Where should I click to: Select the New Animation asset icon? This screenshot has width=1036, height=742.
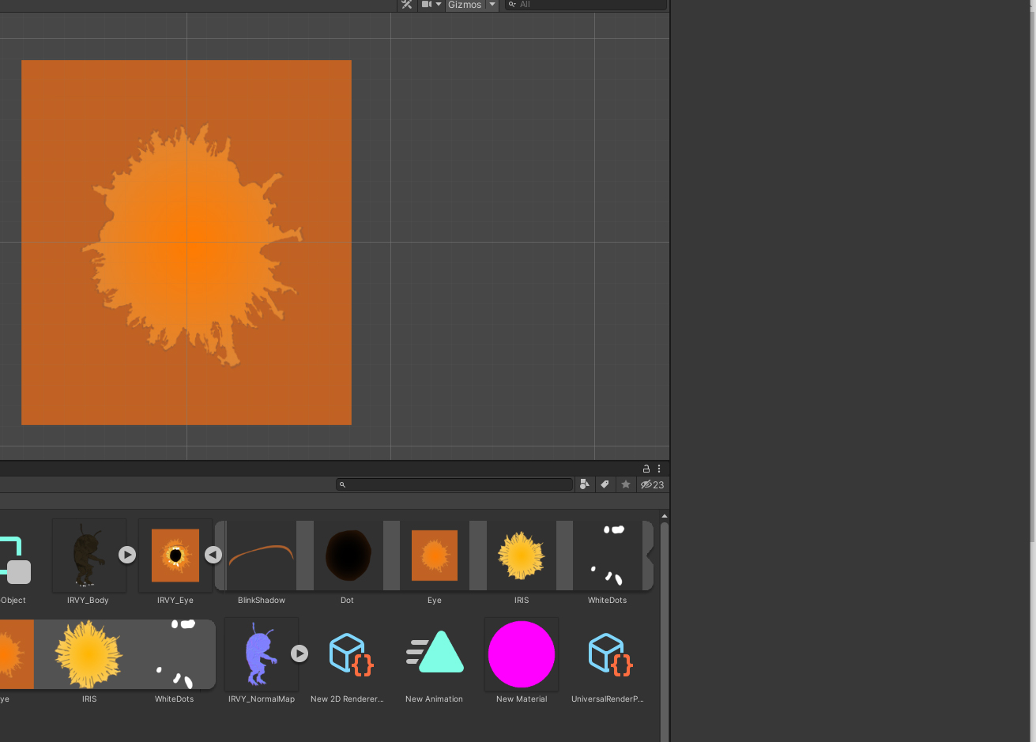[x=435, y=653]
